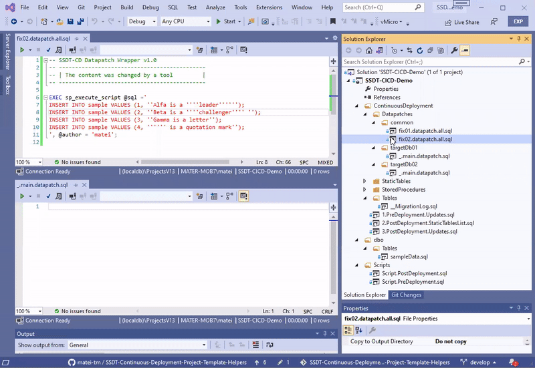
Task: Click Properties wrench icon in Solution Explorer toolbar
Action: tap(454, 51)
